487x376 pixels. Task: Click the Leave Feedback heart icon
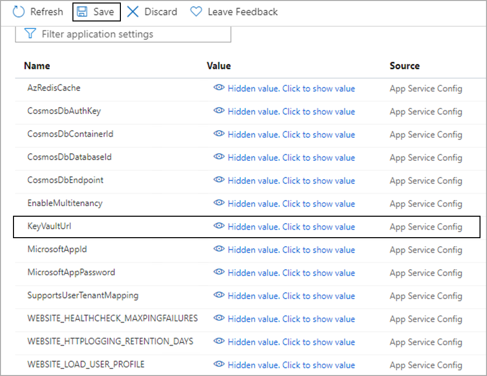pyautogui.click(x=196, y=11)
